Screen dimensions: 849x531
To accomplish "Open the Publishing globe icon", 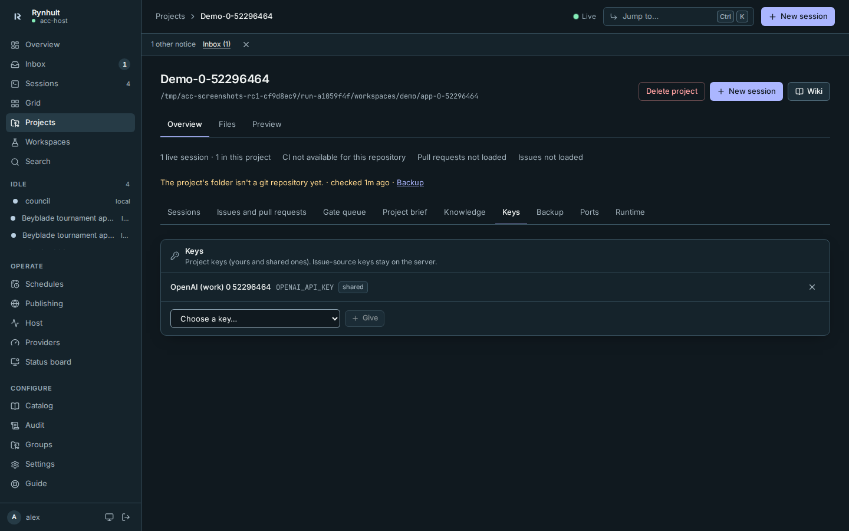I will click(15, 304).
